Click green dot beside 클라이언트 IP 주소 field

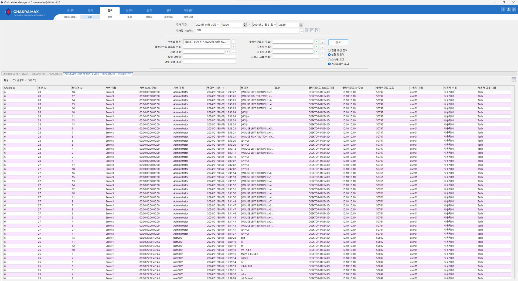pos(316,42)
